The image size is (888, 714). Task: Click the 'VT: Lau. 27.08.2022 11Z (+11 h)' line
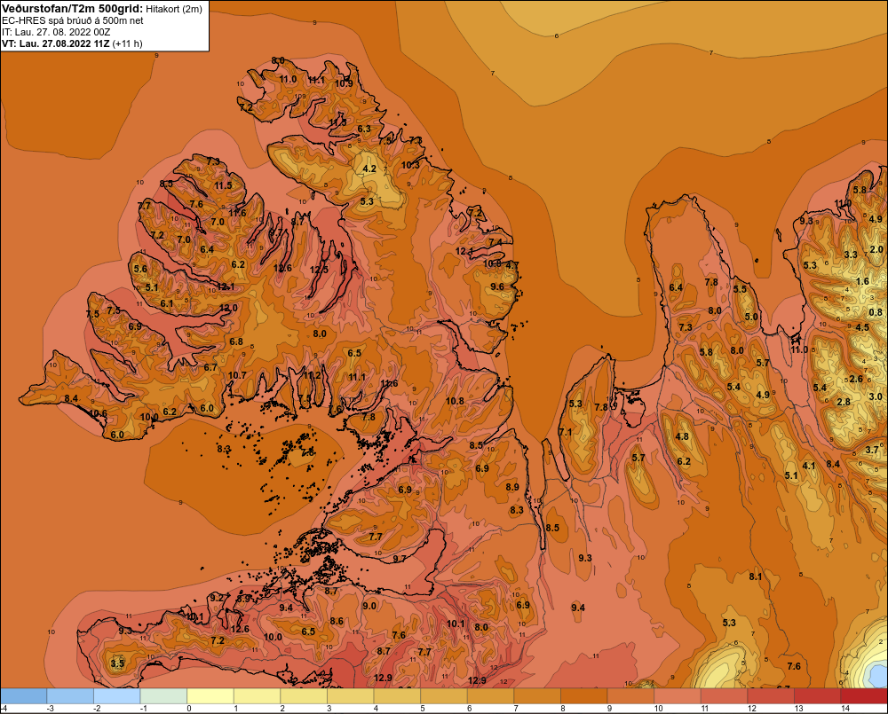pyautogui.click(x=72, y=43)
